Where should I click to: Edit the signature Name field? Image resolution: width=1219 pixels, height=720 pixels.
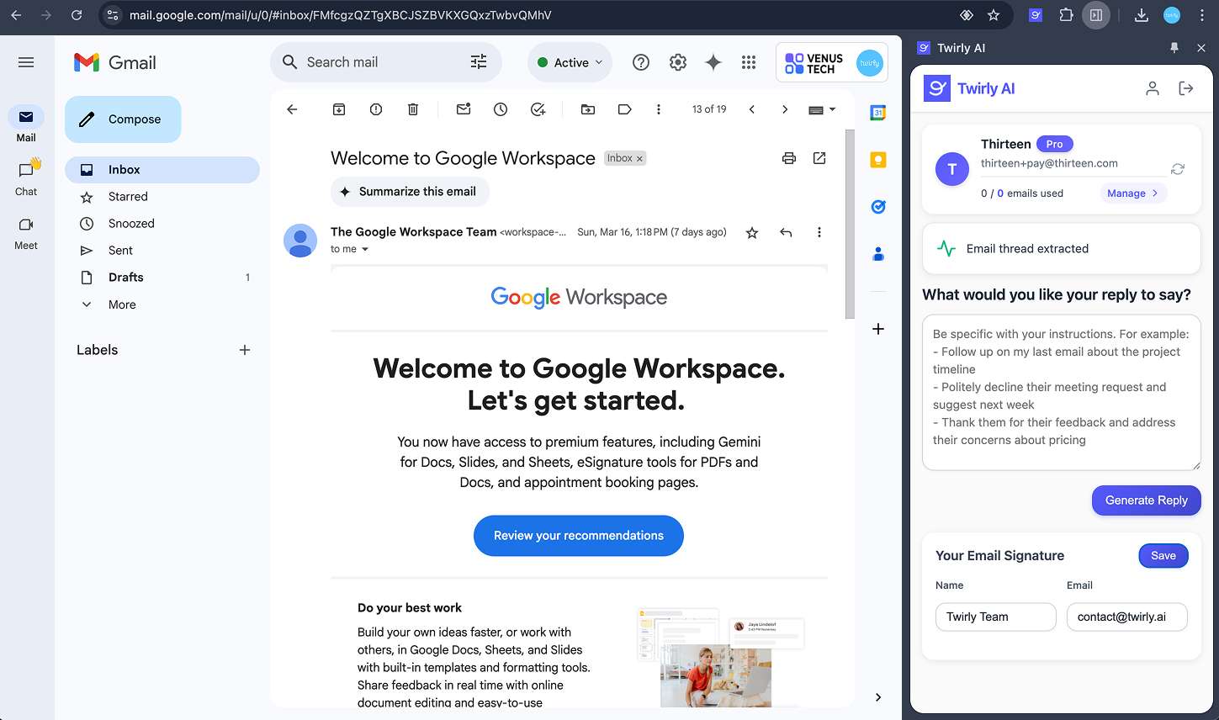click(996, 617)
